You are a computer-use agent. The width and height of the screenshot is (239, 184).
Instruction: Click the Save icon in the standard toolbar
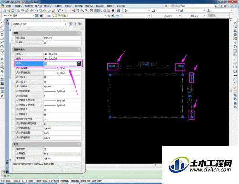coord(13,11)
